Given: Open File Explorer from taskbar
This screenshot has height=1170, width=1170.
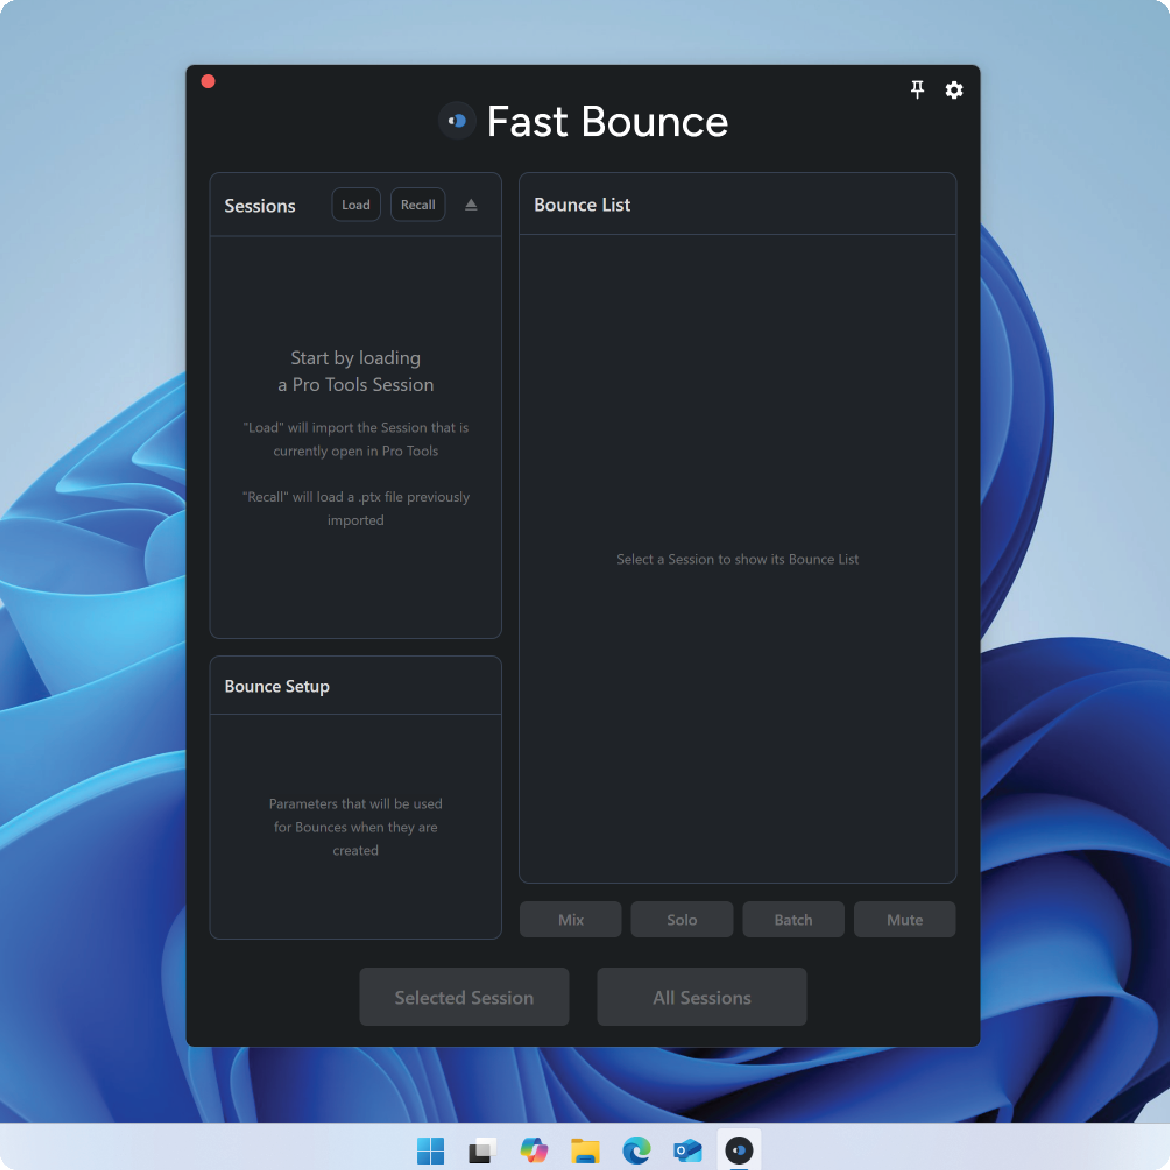Looking at the screenshot, I should click(x=585, y=1150).
